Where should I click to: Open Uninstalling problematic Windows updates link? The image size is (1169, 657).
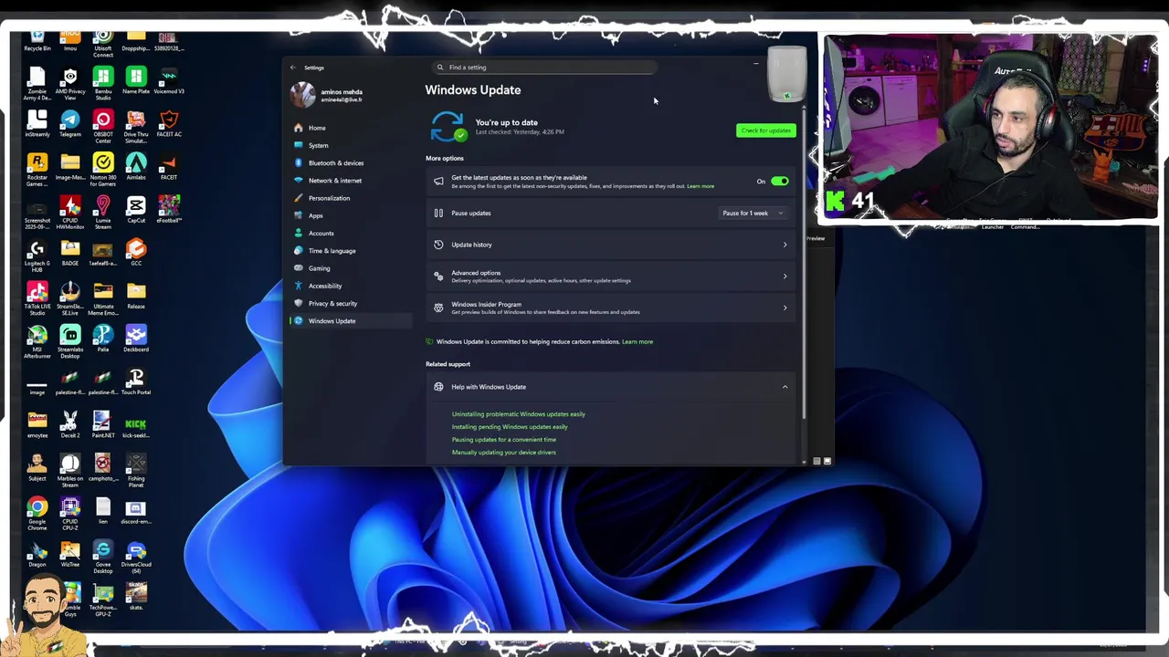[x=518, y=414]
